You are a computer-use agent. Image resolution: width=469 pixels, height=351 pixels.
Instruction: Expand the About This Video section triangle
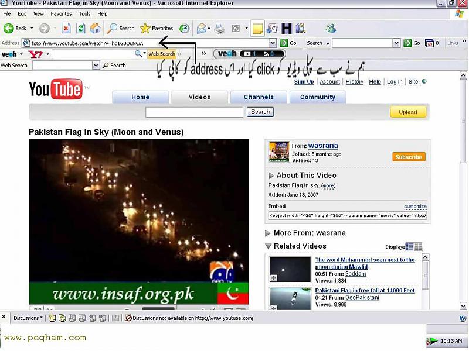[271, 175]
